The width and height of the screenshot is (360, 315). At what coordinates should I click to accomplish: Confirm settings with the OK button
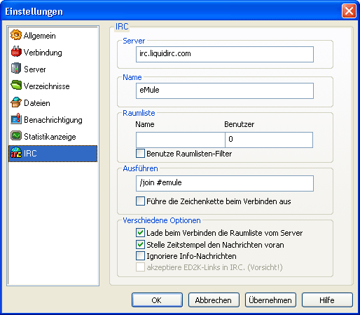(157, 300)
